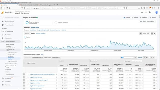Select the pivot table view icon

(154, 57)
